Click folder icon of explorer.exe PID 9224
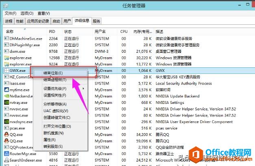Screen dimensions: 255x166 pyautogui.click(x=7, y=64)
